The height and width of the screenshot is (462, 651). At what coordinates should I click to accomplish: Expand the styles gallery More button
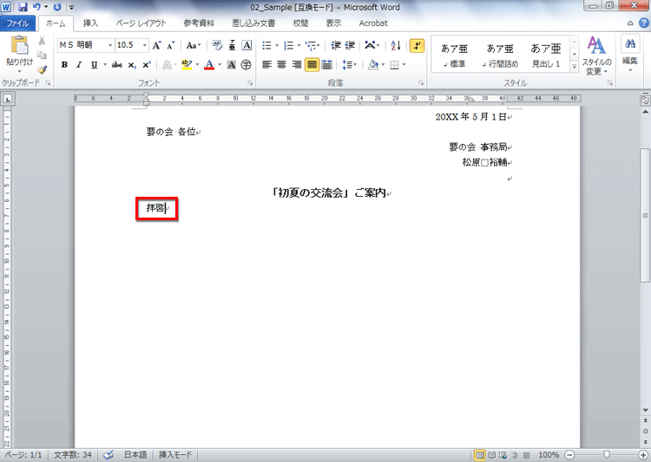(575, 67)
